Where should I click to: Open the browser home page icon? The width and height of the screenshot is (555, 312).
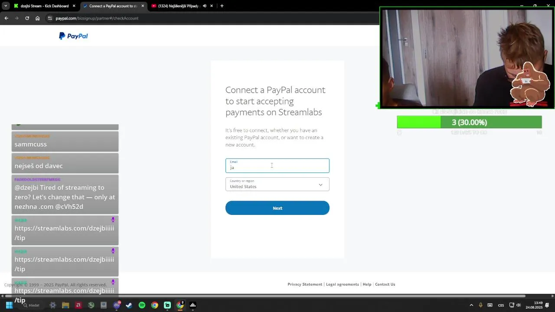(x=38, y=18)
